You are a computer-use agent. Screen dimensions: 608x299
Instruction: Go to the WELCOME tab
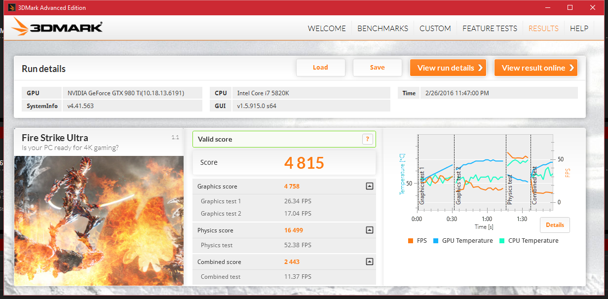coord(327,28)
